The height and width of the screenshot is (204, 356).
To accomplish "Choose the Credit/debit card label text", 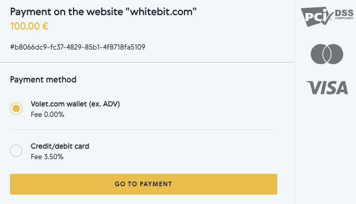I will (x=60, y=146).
